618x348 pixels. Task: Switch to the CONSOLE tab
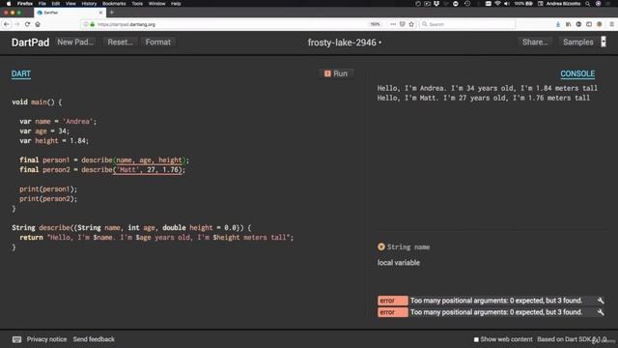(577, 73)
